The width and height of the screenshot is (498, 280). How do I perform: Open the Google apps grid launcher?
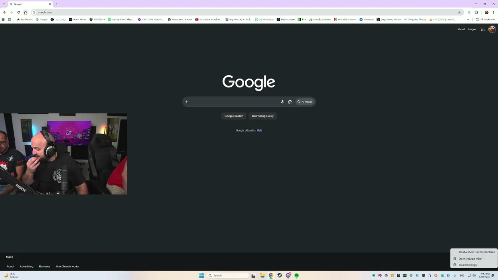click(x=483, y=29)
